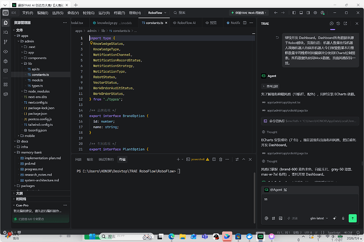Viewport: 364px width, 242px height.
Task: Toggle the right sidebar layout icon
Action: 308,13
